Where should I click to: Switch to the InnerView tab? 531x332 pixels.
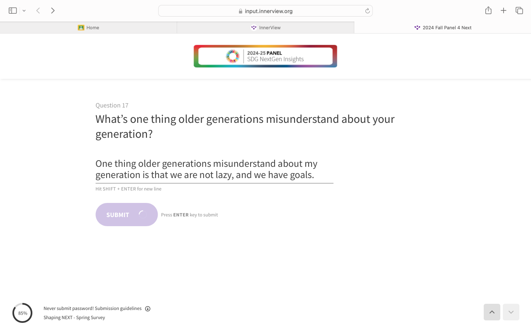265,28
